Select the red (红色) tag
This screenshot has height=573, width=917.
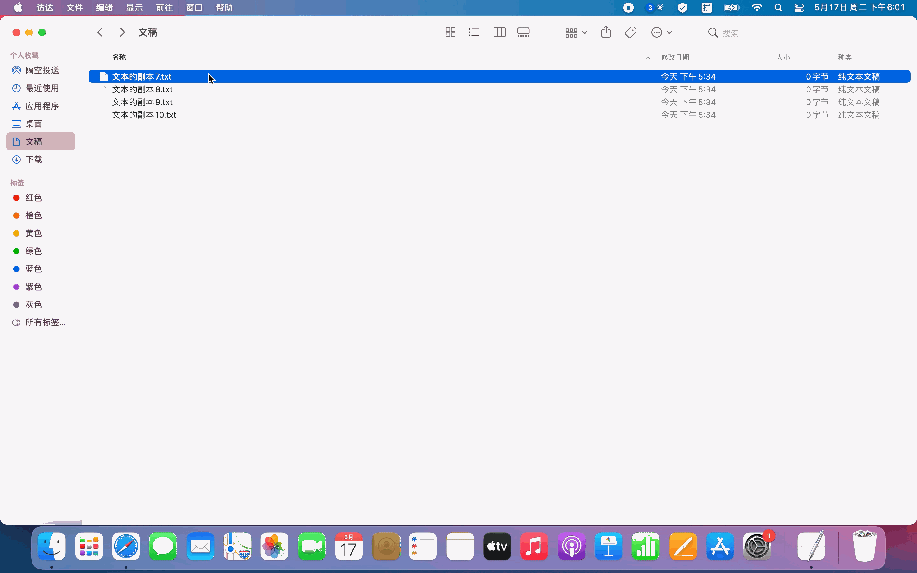point(33,198)
